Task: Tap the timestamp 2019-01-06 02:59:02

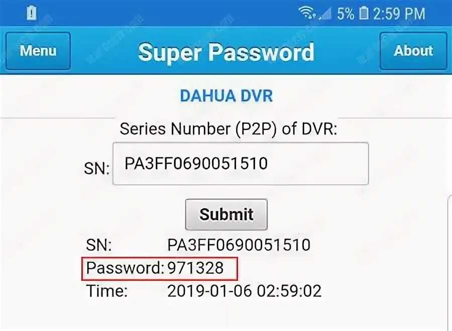Action: click(x=245, y=291)
